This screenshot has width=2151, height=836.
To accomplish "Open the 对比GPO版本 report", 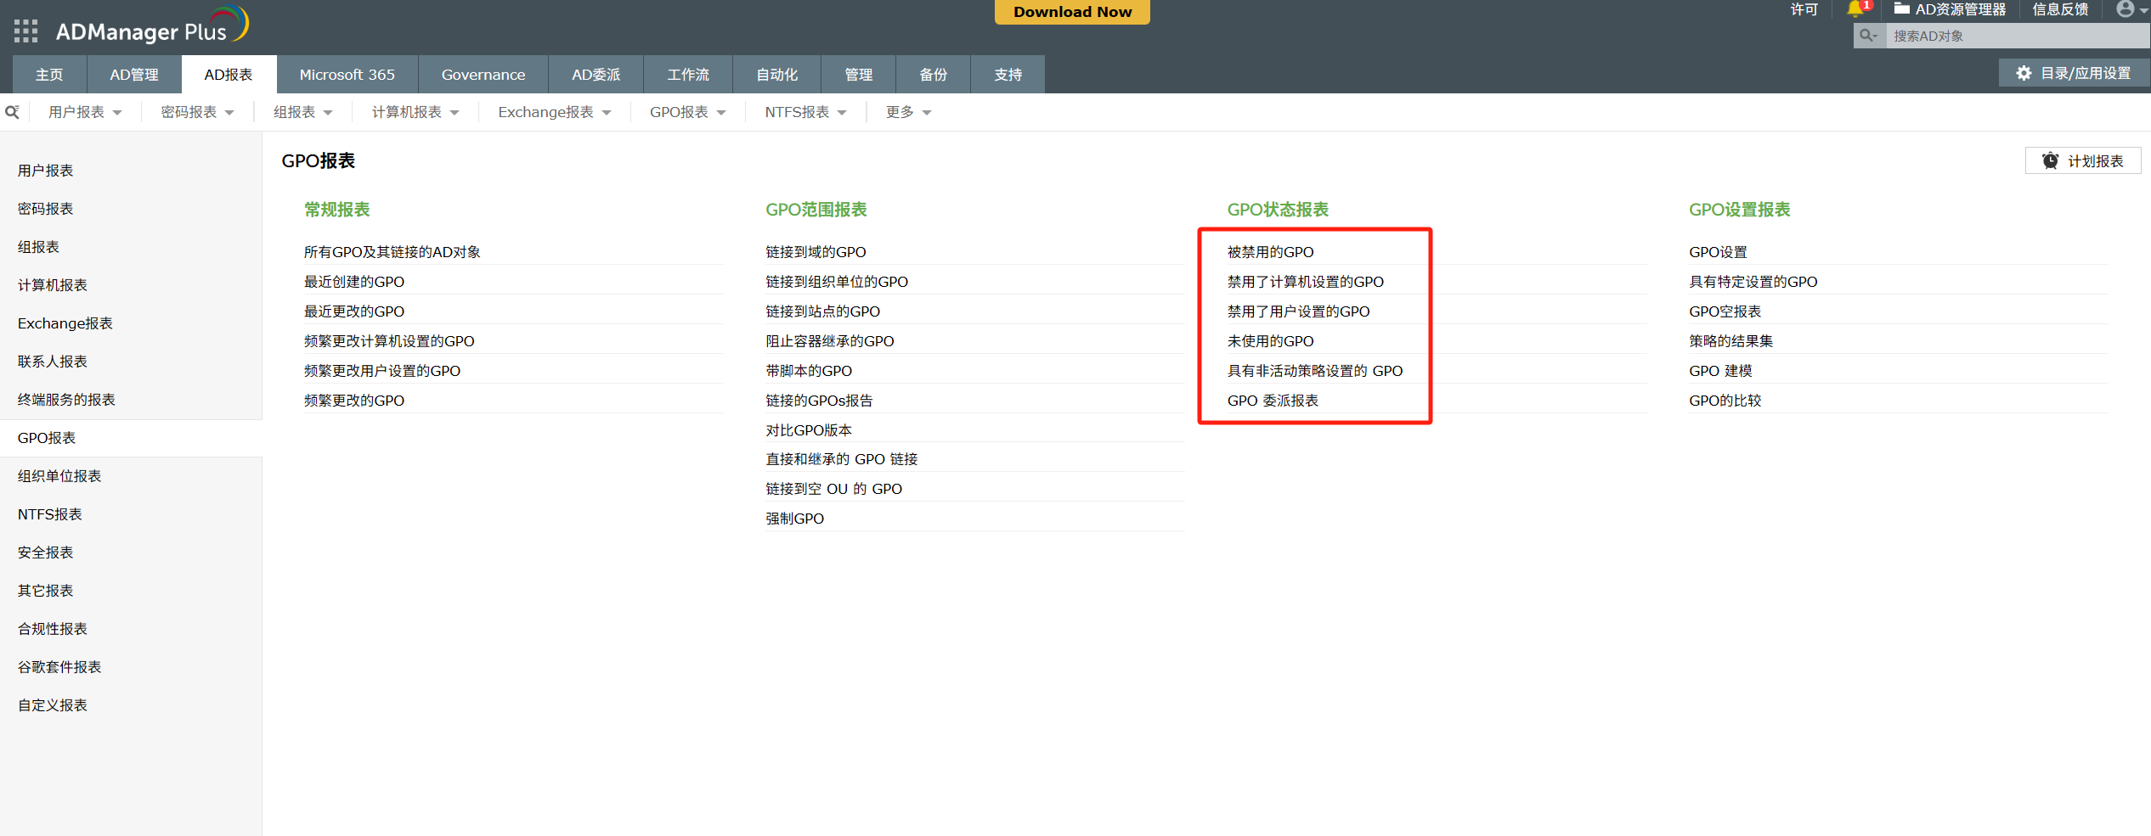I will click(x=809, y=430).
